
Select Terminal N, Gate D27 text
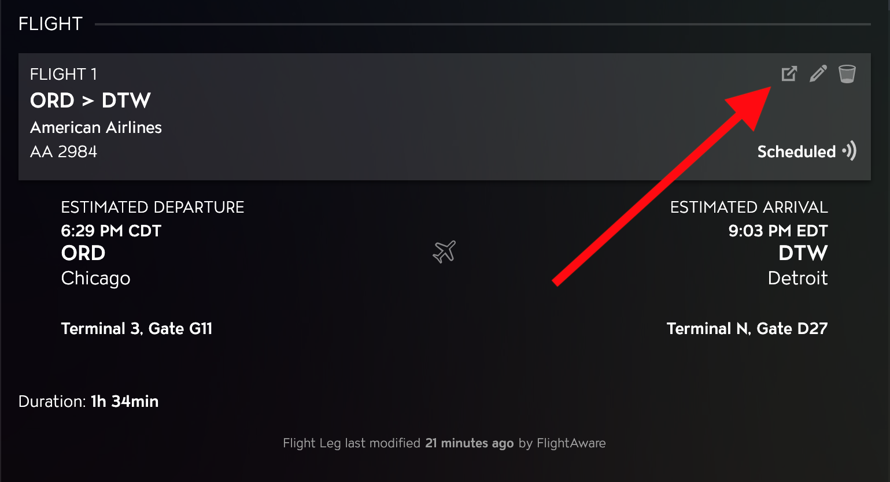747,328
